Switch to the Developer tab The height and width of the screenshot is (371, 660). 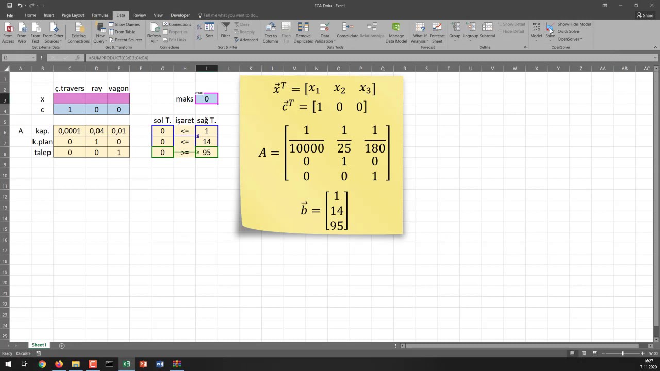[180, 15]
